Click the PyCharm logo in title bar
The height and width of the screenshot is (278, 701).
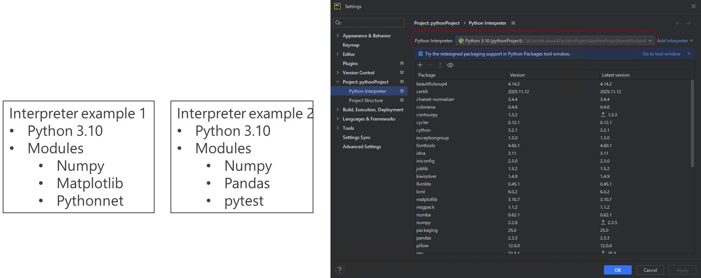pos(337,6)
